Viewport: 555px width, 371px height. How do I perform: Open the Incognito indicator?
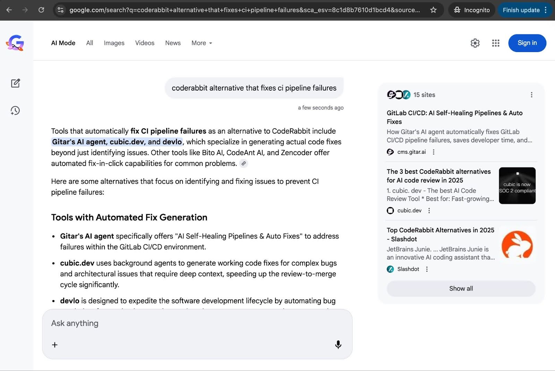coord(472,10)
